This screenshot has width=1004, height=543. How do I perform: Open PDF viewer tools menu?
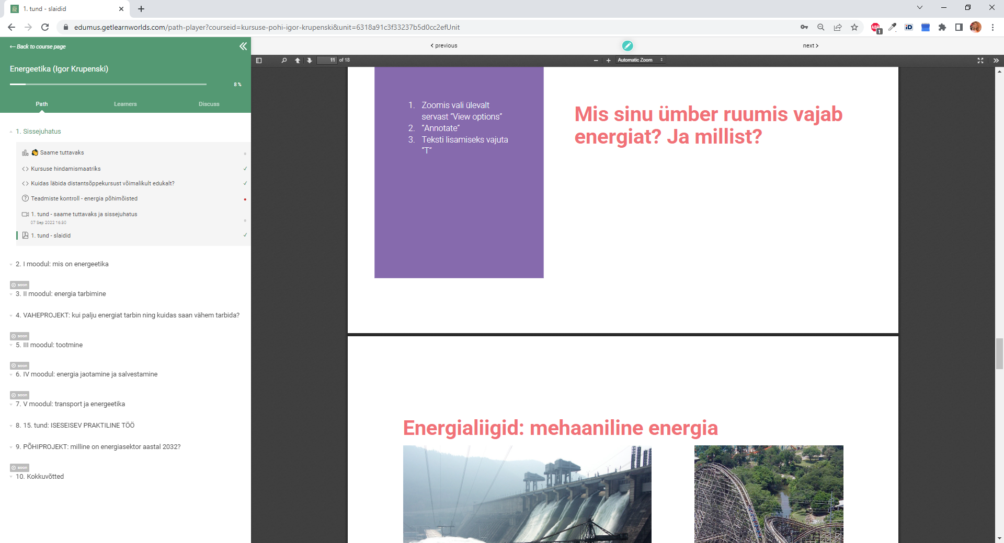[x=996, y=61]
